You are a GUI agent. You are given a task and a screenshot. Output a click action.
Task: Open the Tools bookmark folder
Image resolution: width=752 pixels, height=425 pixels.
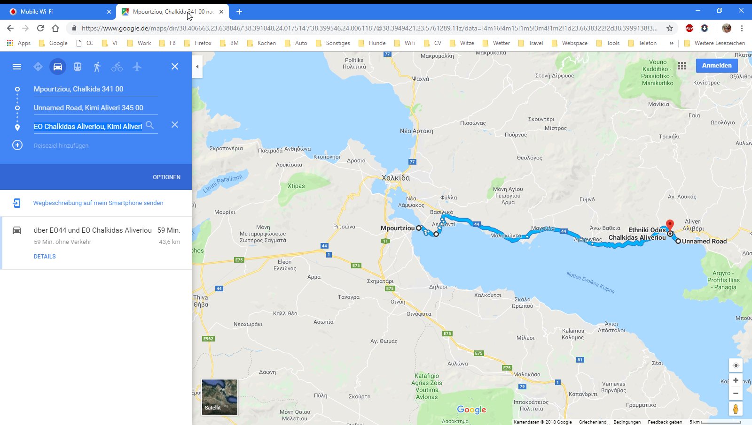[608, 43]
